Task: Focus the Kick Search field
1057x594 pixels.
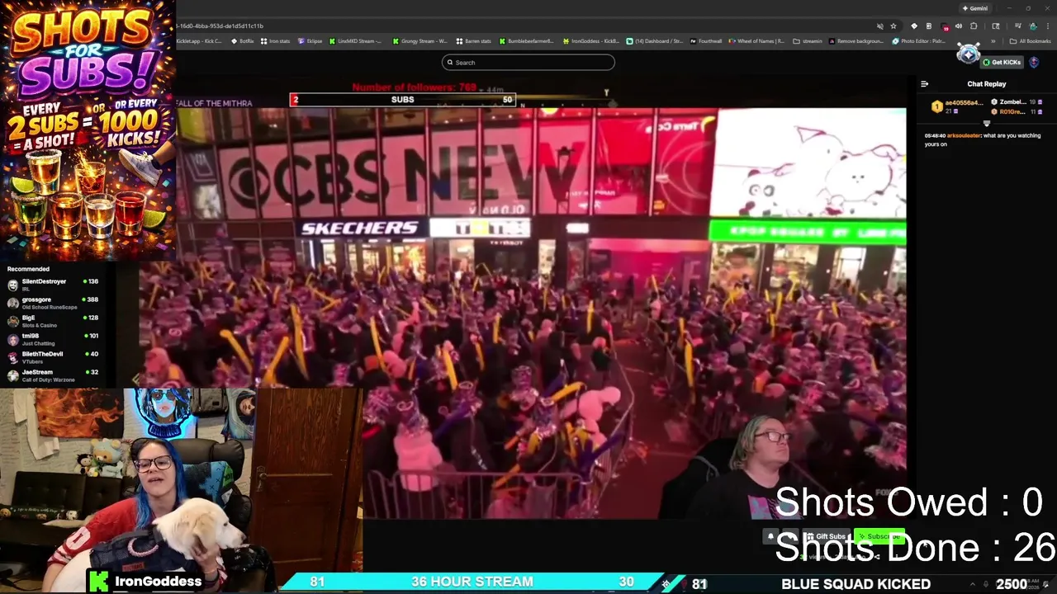Action: pyautogui.click(x=528, y=62)
